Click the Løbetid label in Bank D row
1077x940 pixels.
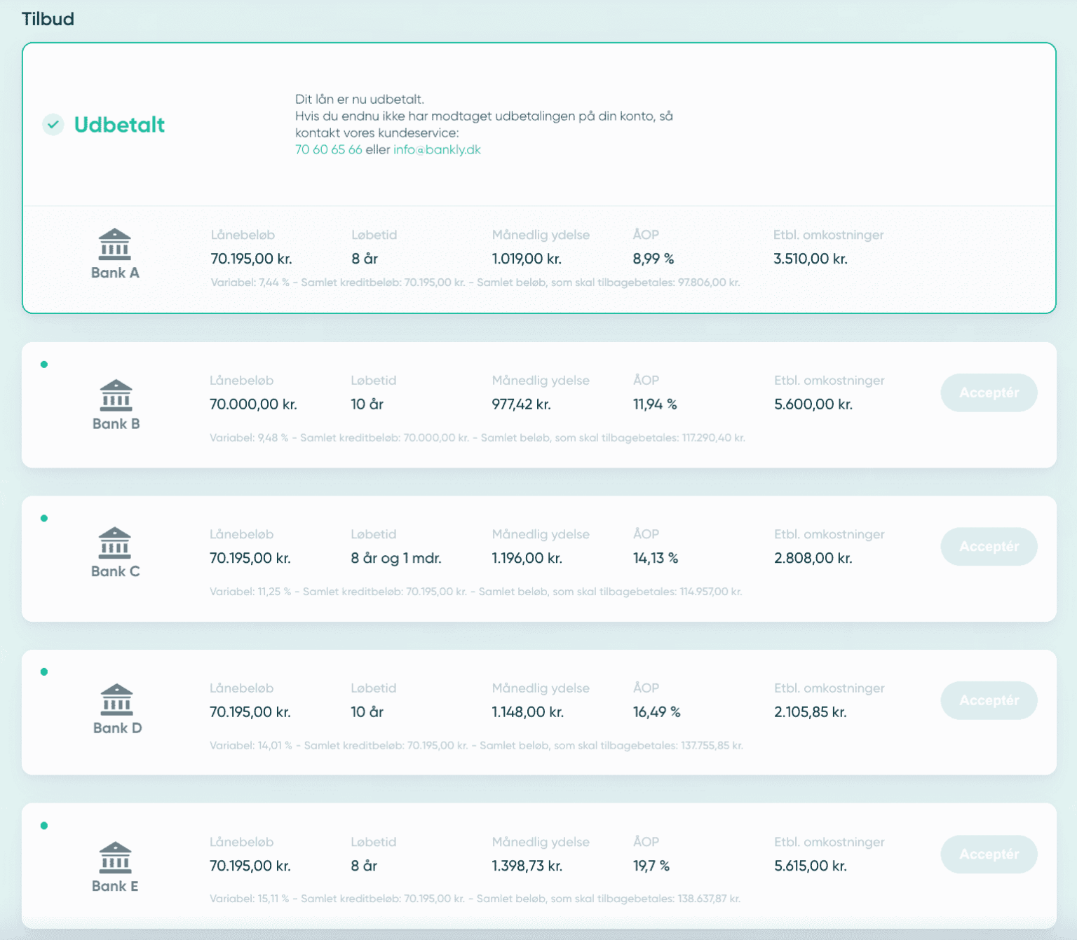pos(374,688)
